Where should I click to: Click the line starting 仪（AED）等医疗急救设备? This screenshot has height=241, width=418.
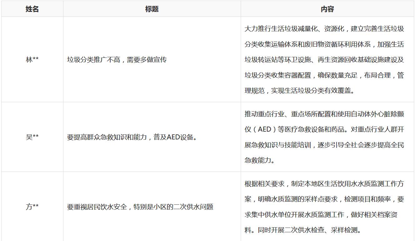click(x=324, y=130)
